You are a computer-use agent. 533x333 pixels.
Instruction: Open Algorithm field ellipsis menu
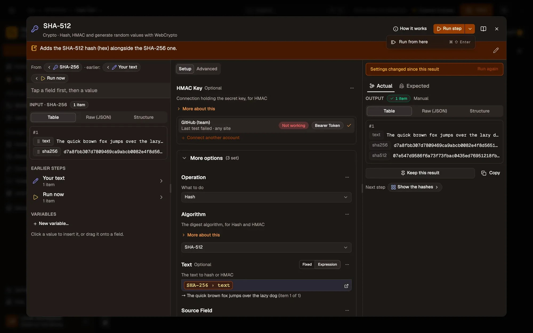(347, 214)
